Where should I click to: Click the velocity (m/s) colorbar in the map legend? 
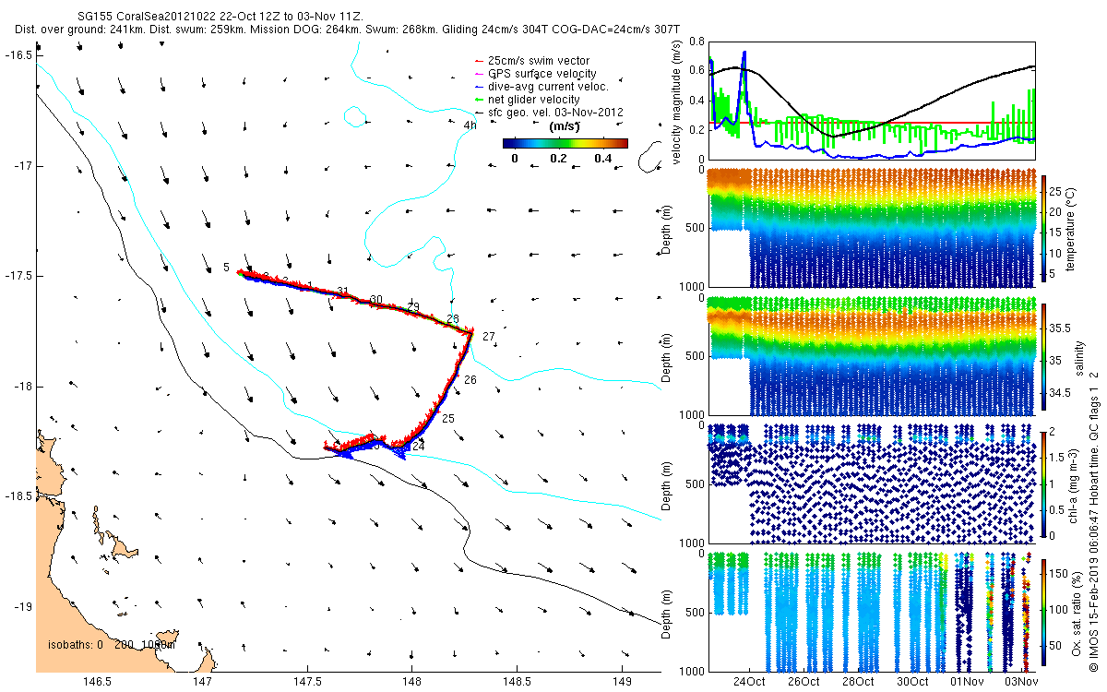click(x=565, y=143)
